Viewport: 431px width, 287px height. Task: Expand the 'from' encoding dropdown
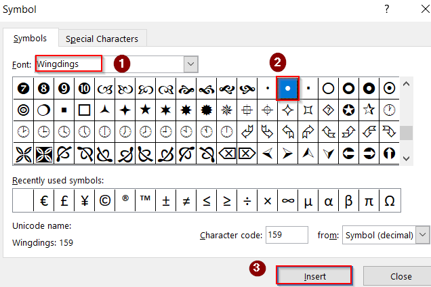423,235
